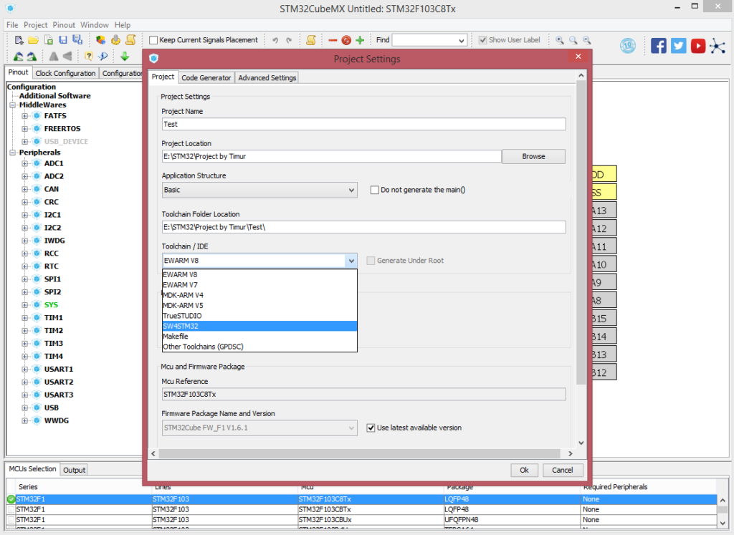Viewport: 734px width, 535px height.
Task: Click the scroll icon right of Redo
Action: (311, 40)
